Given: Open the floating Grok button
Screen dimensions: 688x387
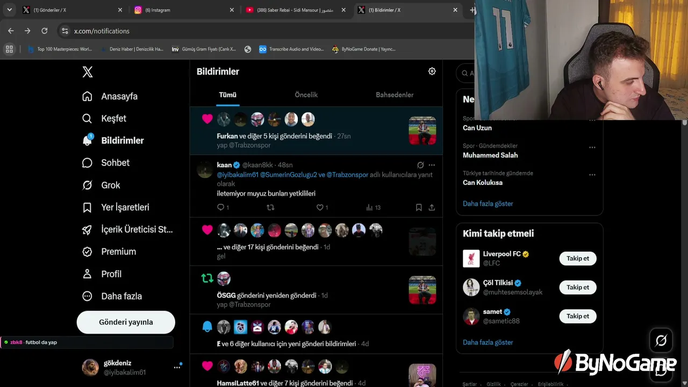Looking at the screenshot, I should 661,340.
